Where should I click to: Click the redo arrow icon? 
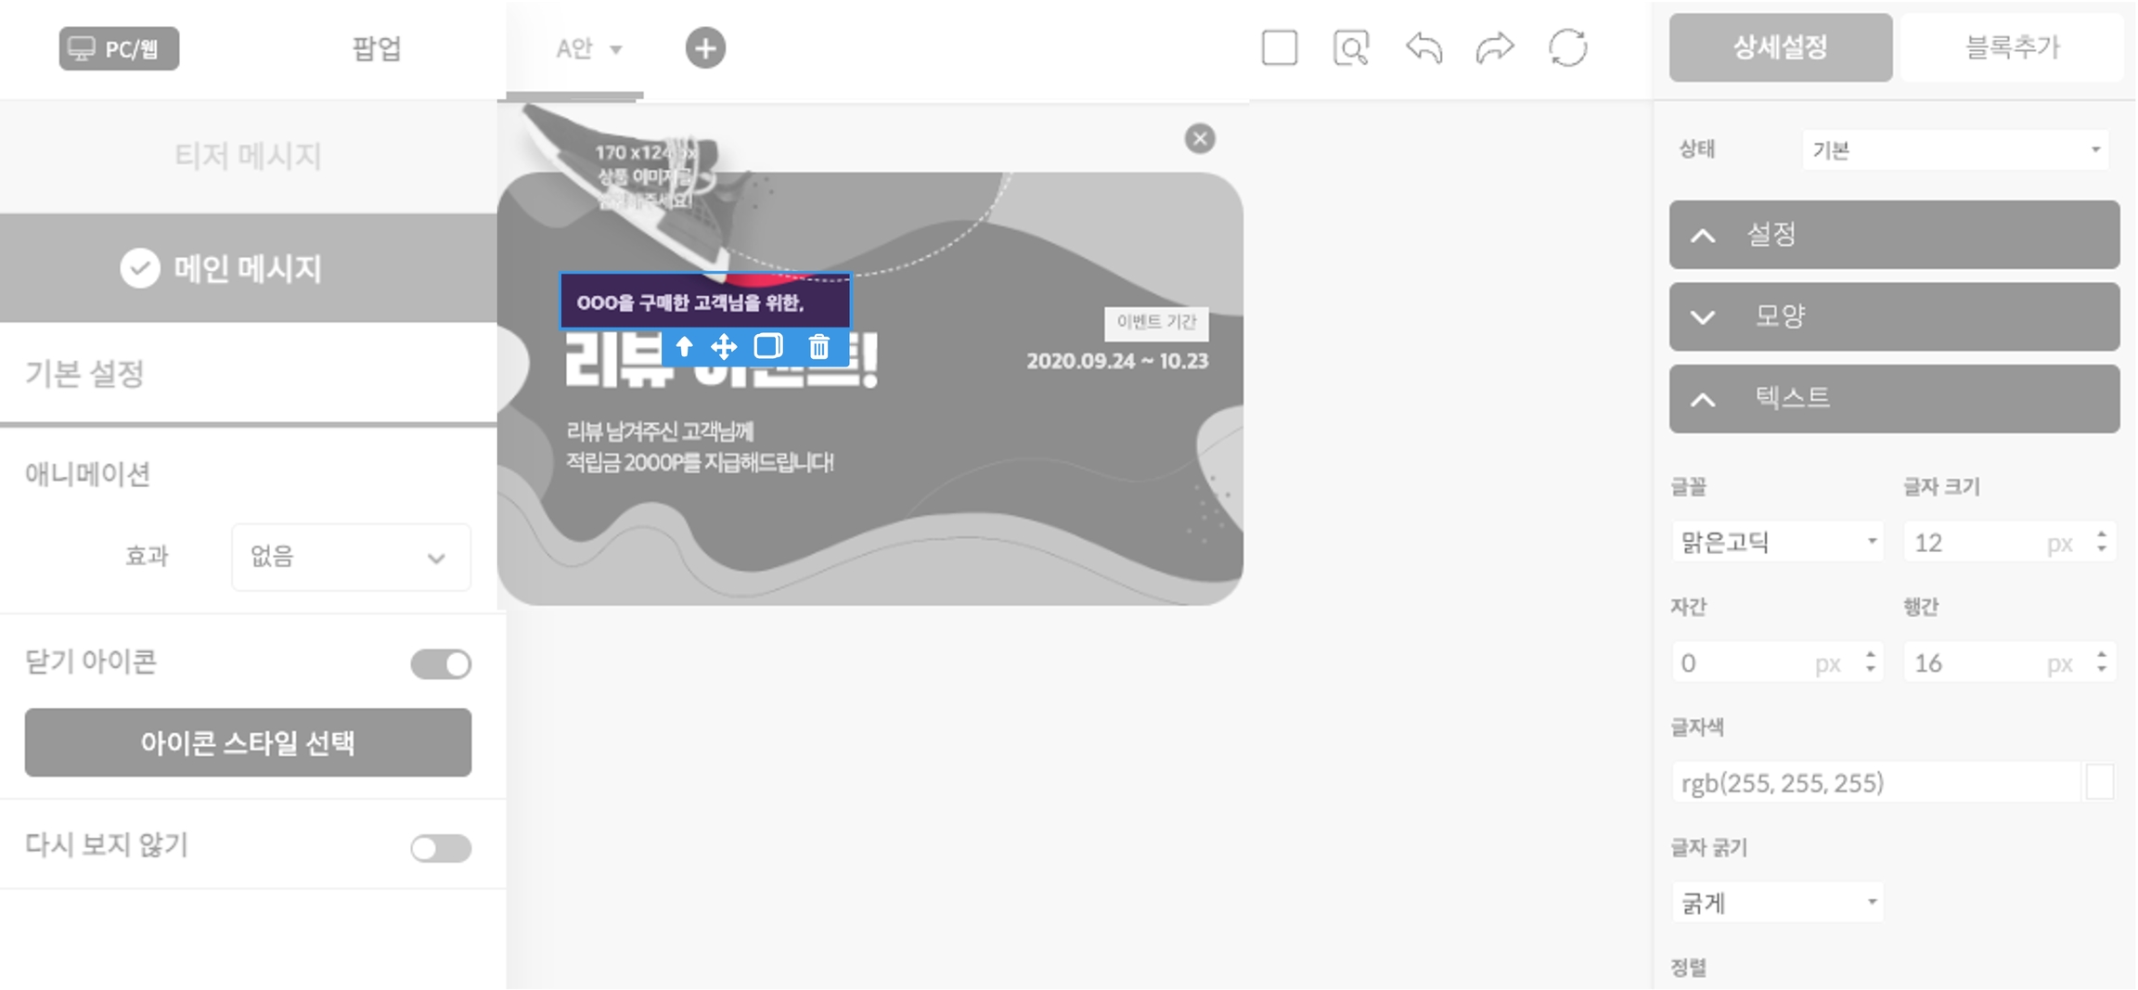click(1494, 48)
